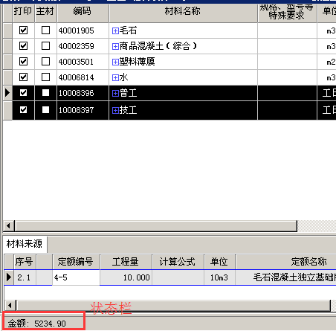This screenshot has height=331, width=336.
Task: Click left arrow of source table scrollbar
Action: (10, 306)
